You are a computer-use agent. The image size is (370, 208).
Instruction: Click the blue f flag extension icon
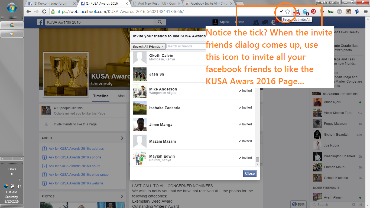coord(357,11)
